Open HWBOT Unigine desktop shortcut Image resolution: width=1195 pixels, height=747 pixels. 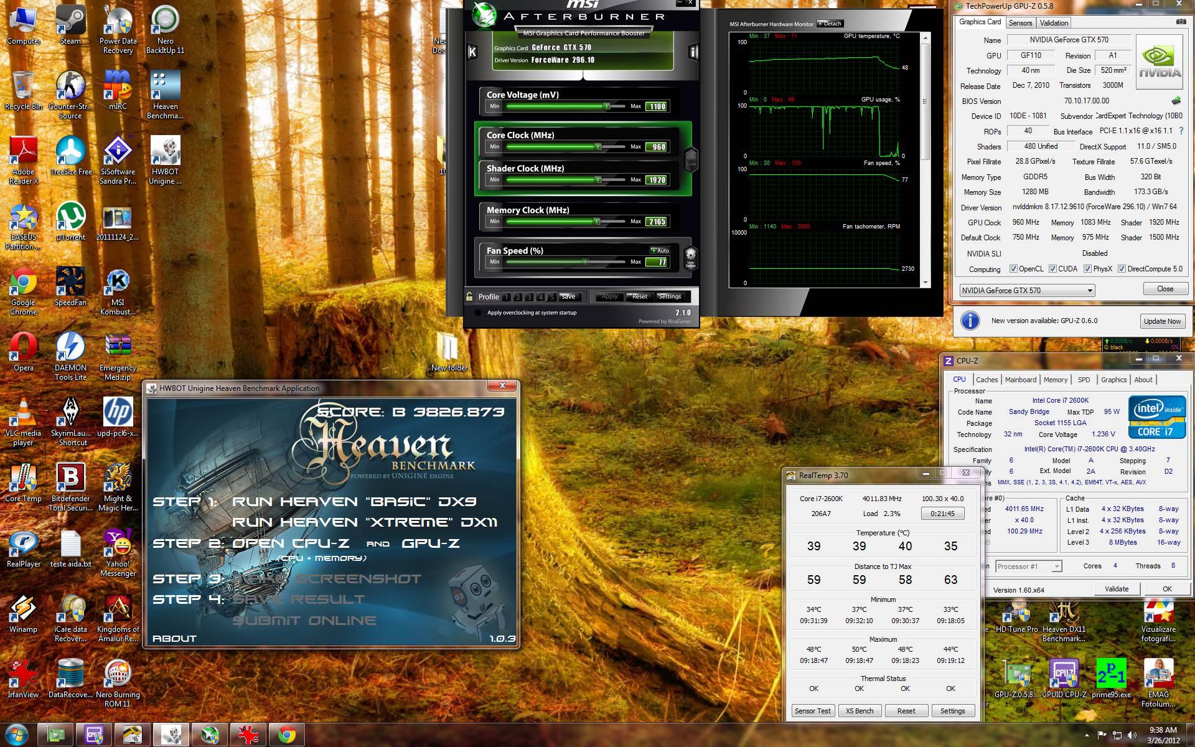(165, 160)
